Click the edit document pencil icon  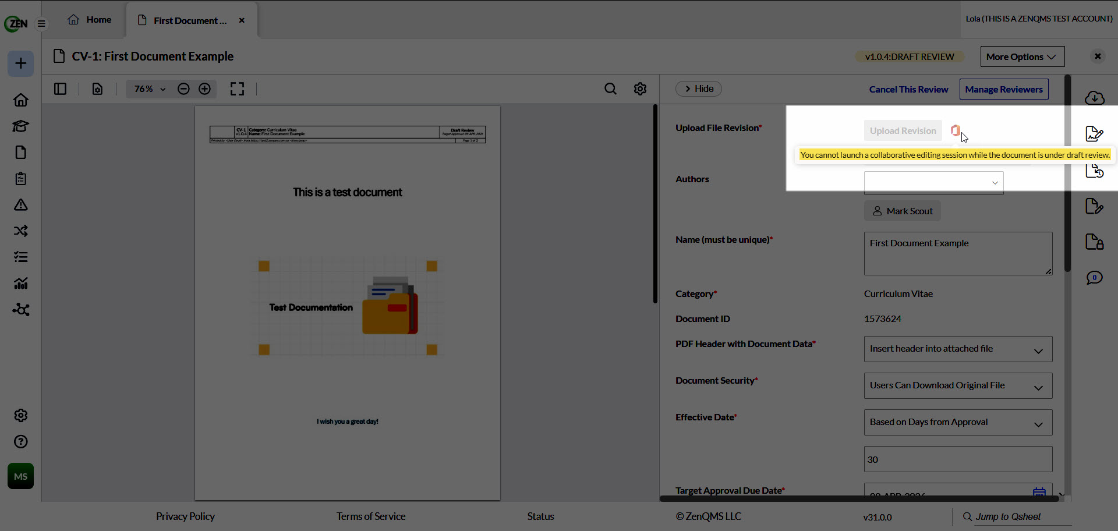(x=1095, y=206)
